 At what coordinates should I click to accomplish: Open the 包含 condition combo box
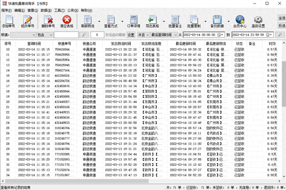(45, 35)
